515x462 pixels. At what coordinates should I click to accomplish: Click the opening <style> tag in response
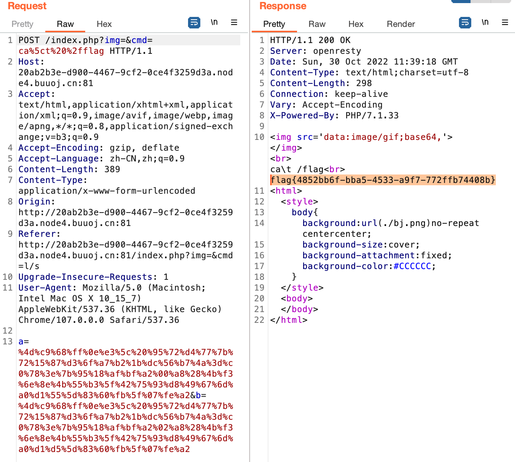pyautogui.click(x=299, y=201)
